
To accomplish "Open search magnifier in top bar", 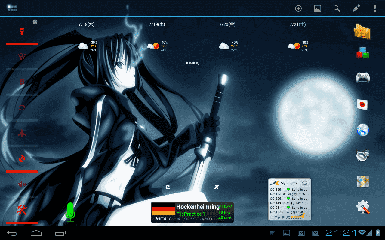I will coord(337,8).
